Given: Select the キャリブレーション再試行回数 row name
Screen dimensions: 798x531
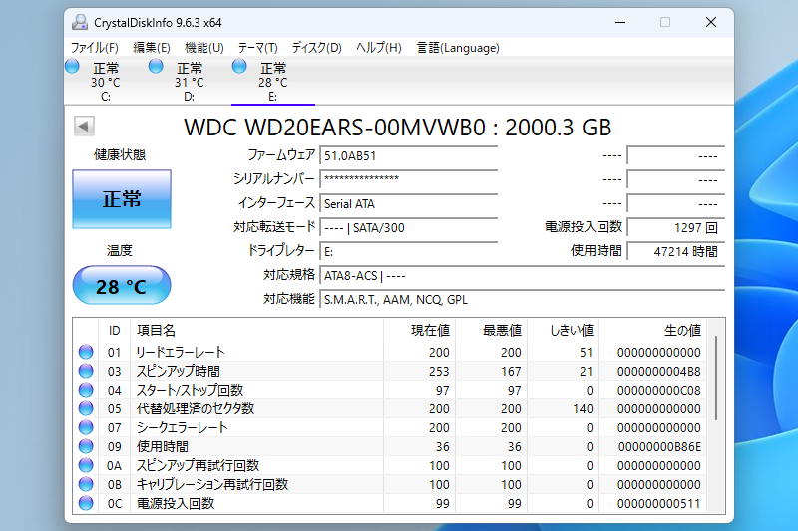Looking at the screenshot, I should (212, 484).
